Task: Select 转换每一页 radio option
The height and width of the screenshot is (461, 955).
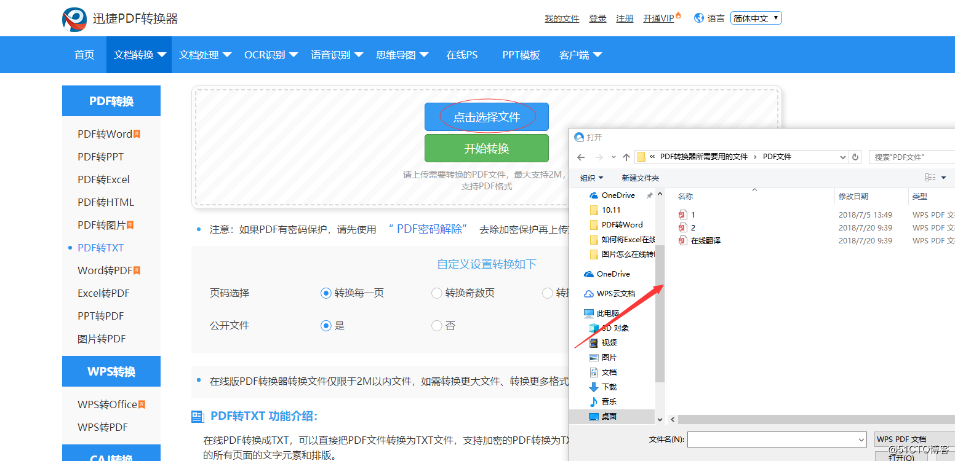Action: [326, 293]
